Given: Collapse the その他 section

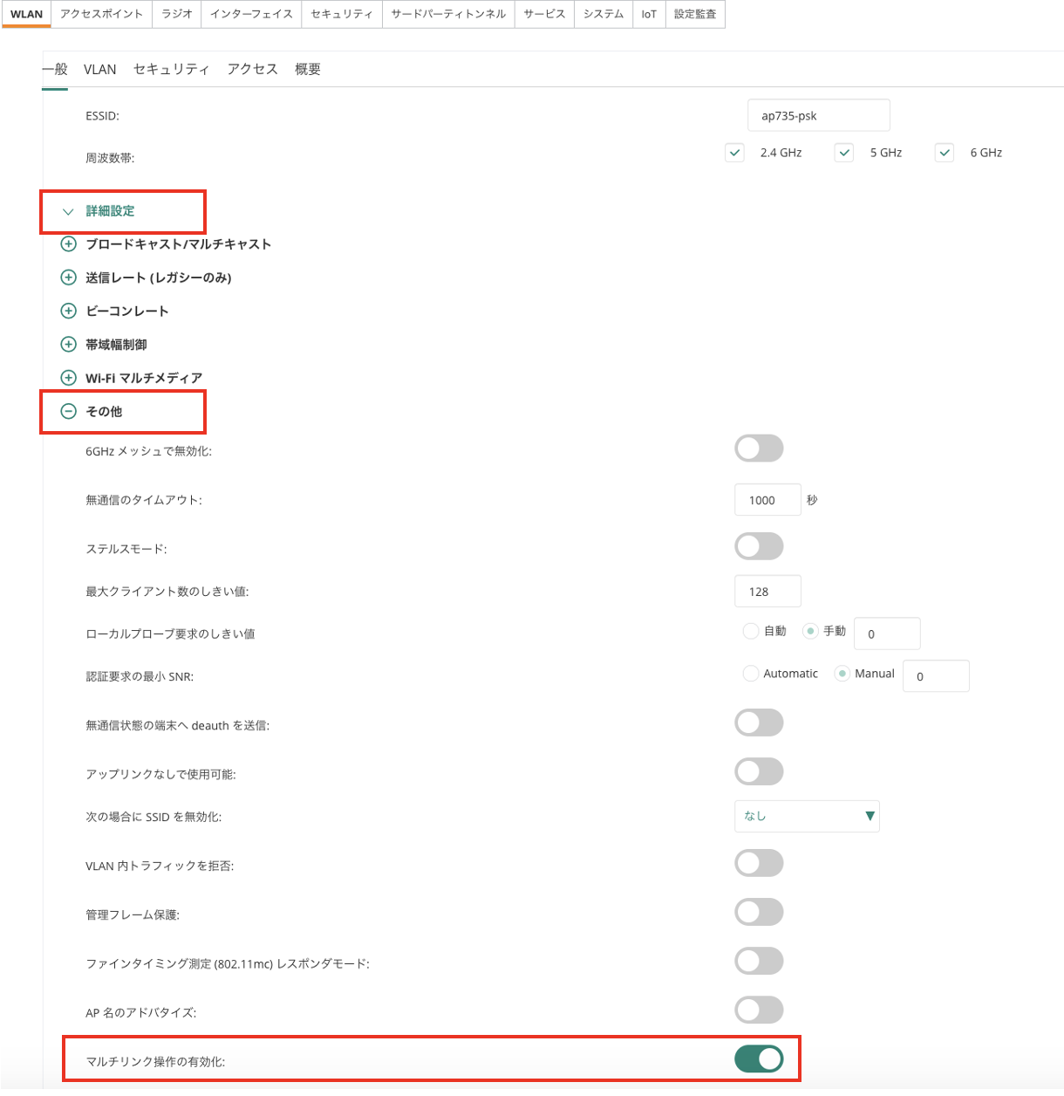Looking at the screenshot, I should click(x=68, y=411).
